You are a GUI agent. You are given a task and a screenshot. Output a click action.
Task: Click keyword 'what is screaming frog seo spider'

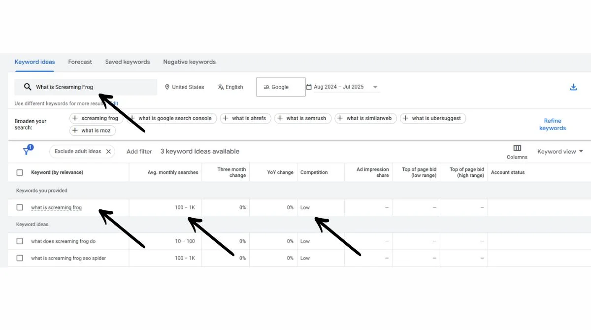coord(68,258)
